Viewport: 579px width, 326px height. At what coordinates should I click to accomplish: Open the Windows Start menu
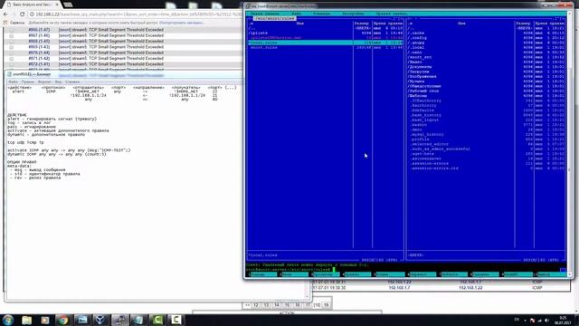[x=8, y=320]
